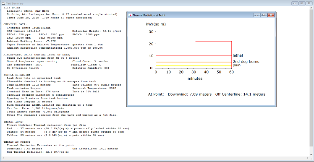Click 'Leak from hole in spherical tank' line
Screen dimensions: 314x162
point(34,78)
